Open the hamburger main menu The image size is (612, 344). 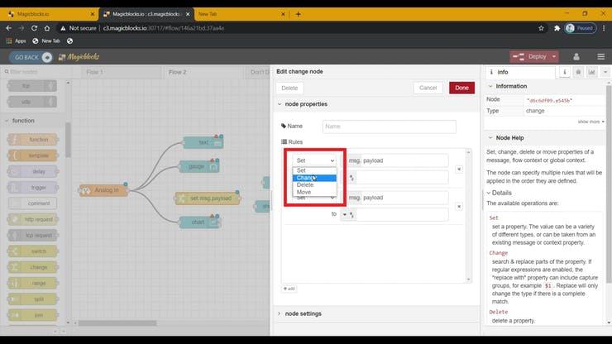pyautogui.click(x=600, y=57)
